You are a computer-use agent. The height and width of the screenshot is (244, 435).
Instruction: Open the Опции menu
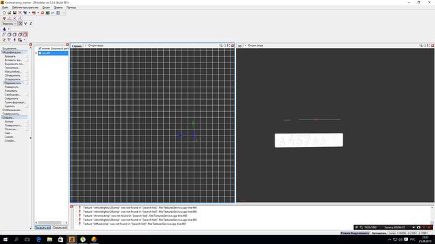click(46, 7)
